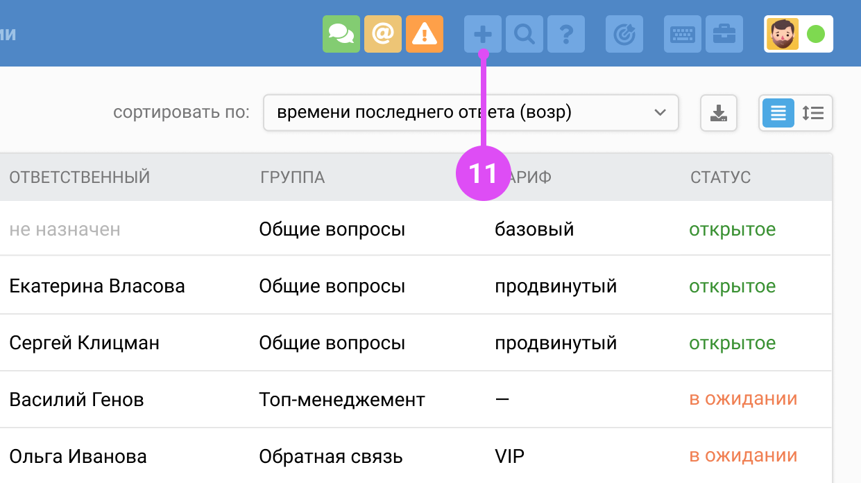Click the green online status indicator
The image size is (861, 483).
pyautogui.click(x=816, y=34)
